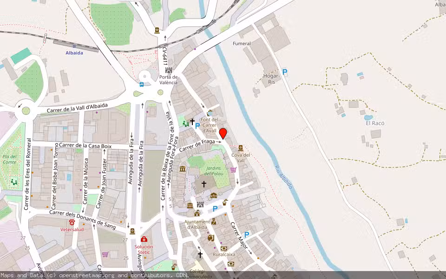The height and width of the screenshot is (279, 446).
Task: Click the parking icon near Hogar Ris
Action: (x=285, y=72)
